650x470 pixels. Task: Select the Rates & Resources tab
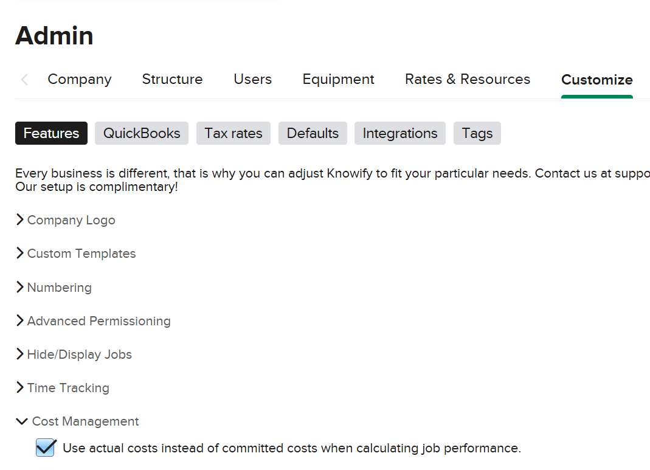click(x=468, y=80)
